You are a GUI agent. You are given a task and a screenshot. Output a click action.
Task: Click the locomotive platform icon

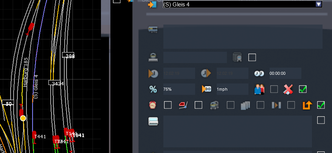click(153, 57)
